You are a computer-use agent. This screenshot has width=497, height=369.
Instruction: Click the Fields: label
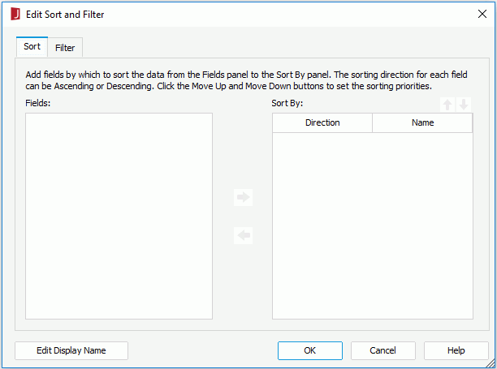[x=37, y=103]
